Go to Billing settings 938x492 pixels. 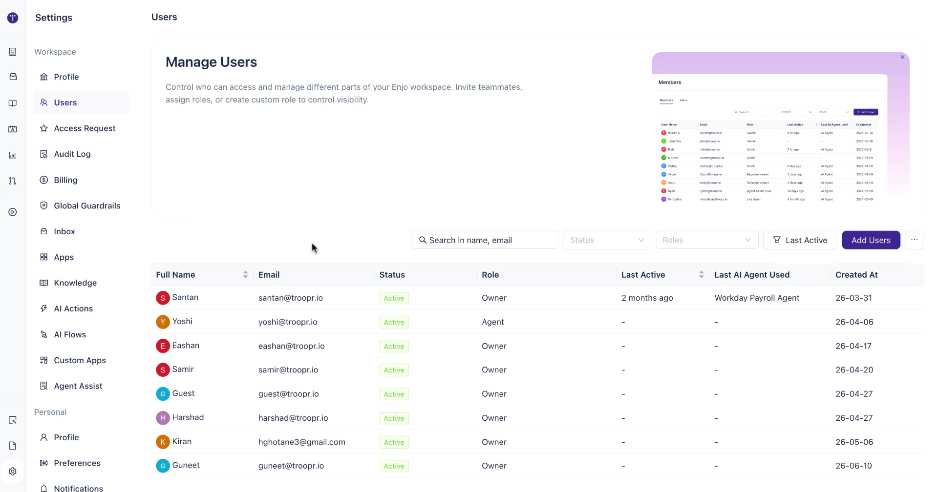tap(81, 180)
